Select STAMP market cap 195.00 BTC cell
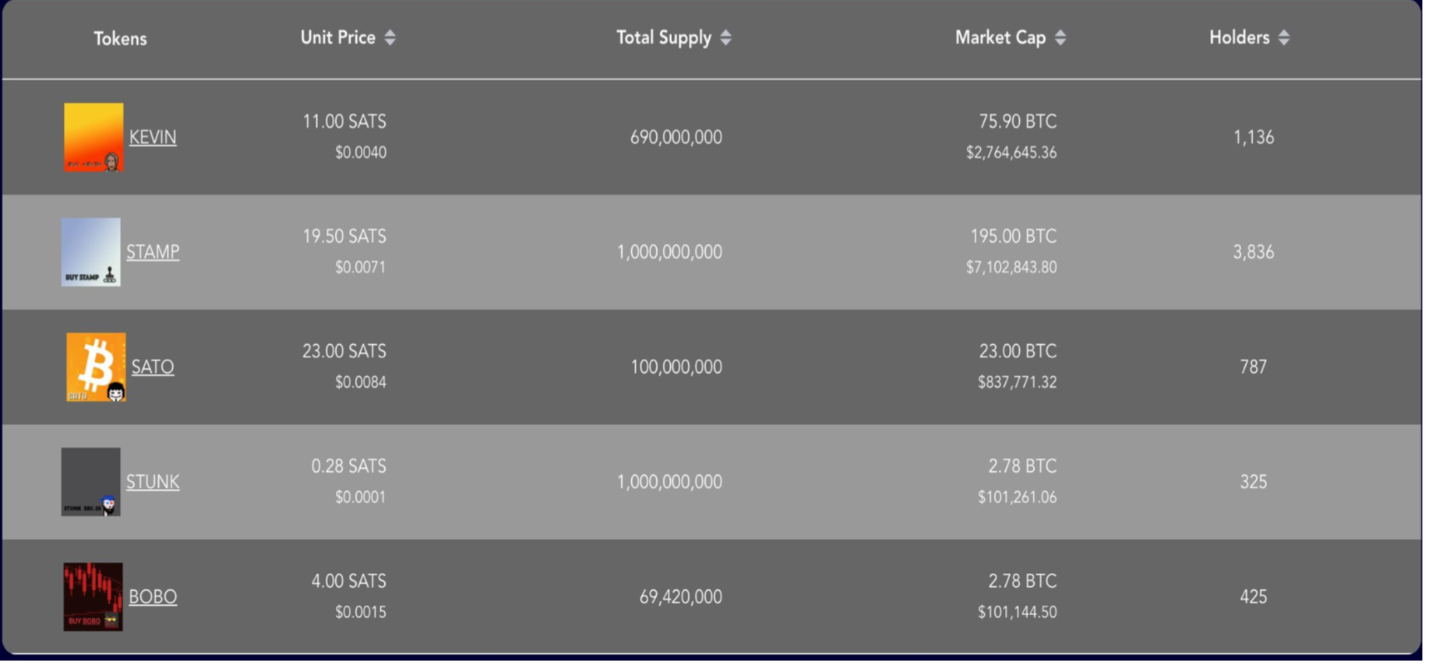The image size is (1429, 668). coord(1013,237)
